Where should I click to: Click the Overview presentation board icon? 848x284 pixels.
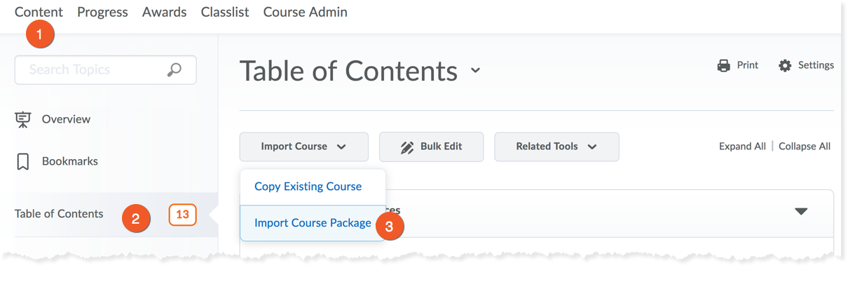point(23,119)
